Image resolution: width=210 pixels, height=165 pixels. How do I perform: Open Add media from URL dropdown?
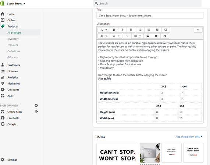pyautogui.click(x=189, y=137)
